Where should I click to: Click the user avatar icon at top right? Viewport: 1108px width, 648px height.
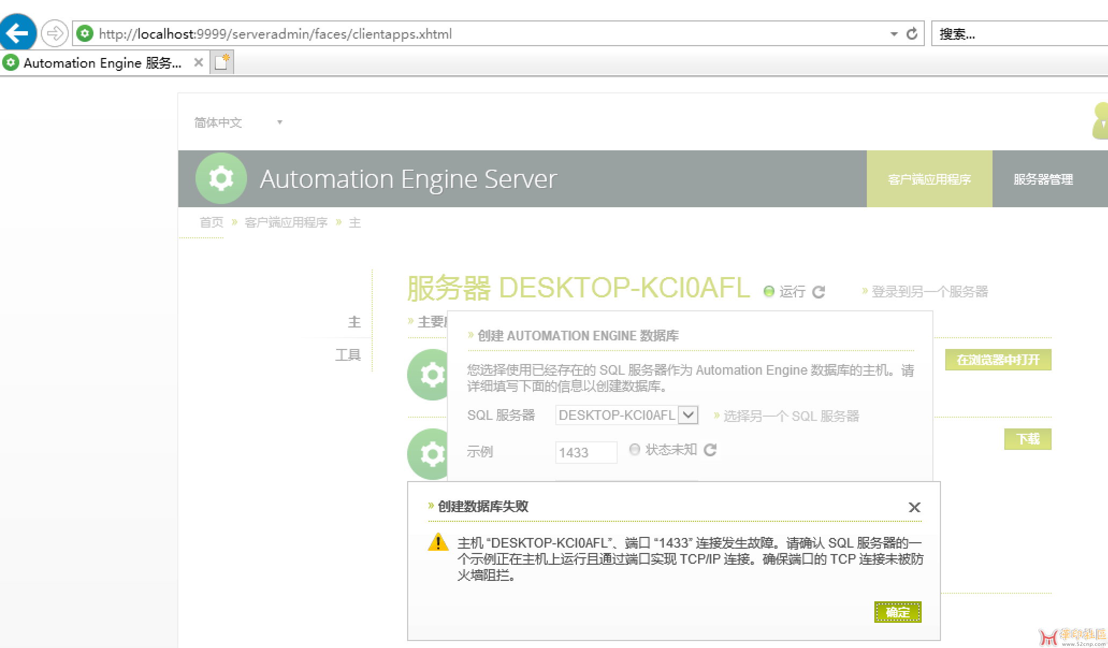(x=1100, y=121)
